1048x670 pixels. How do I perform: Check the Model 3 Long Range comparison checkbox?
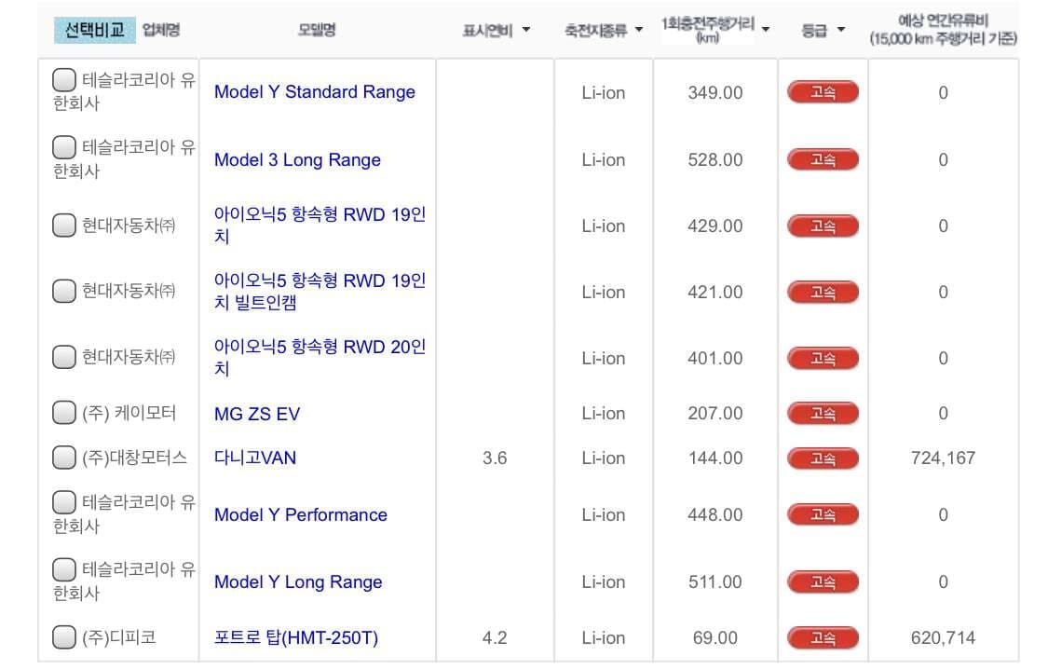coord(63,147)
